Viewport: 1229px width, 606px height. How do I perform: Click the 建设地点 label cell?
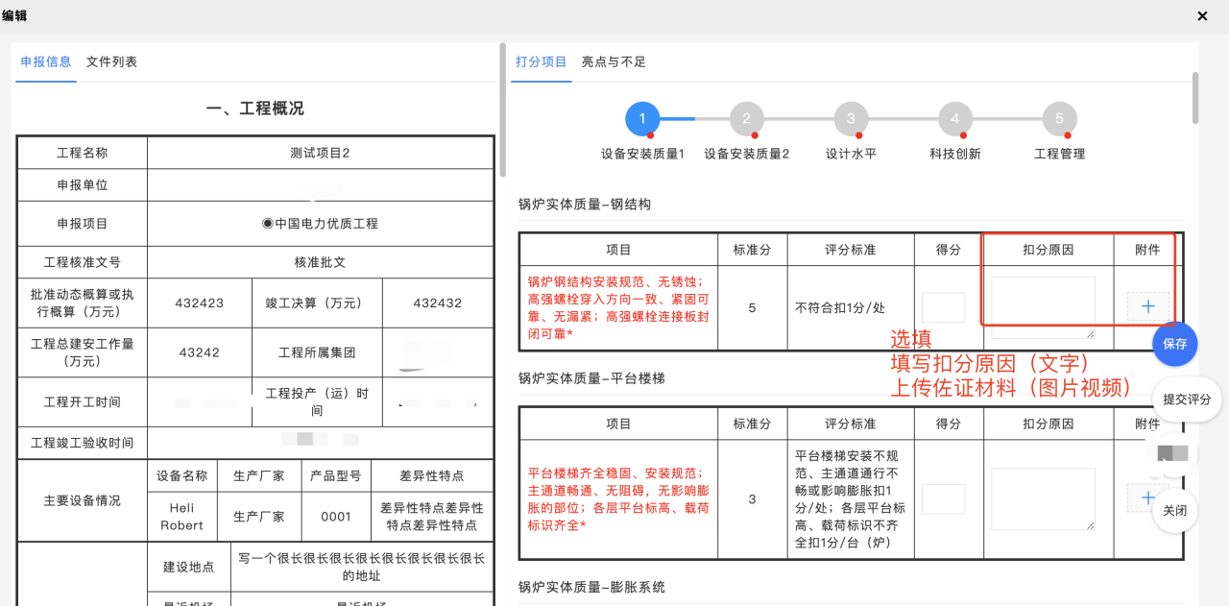point(189,567)
